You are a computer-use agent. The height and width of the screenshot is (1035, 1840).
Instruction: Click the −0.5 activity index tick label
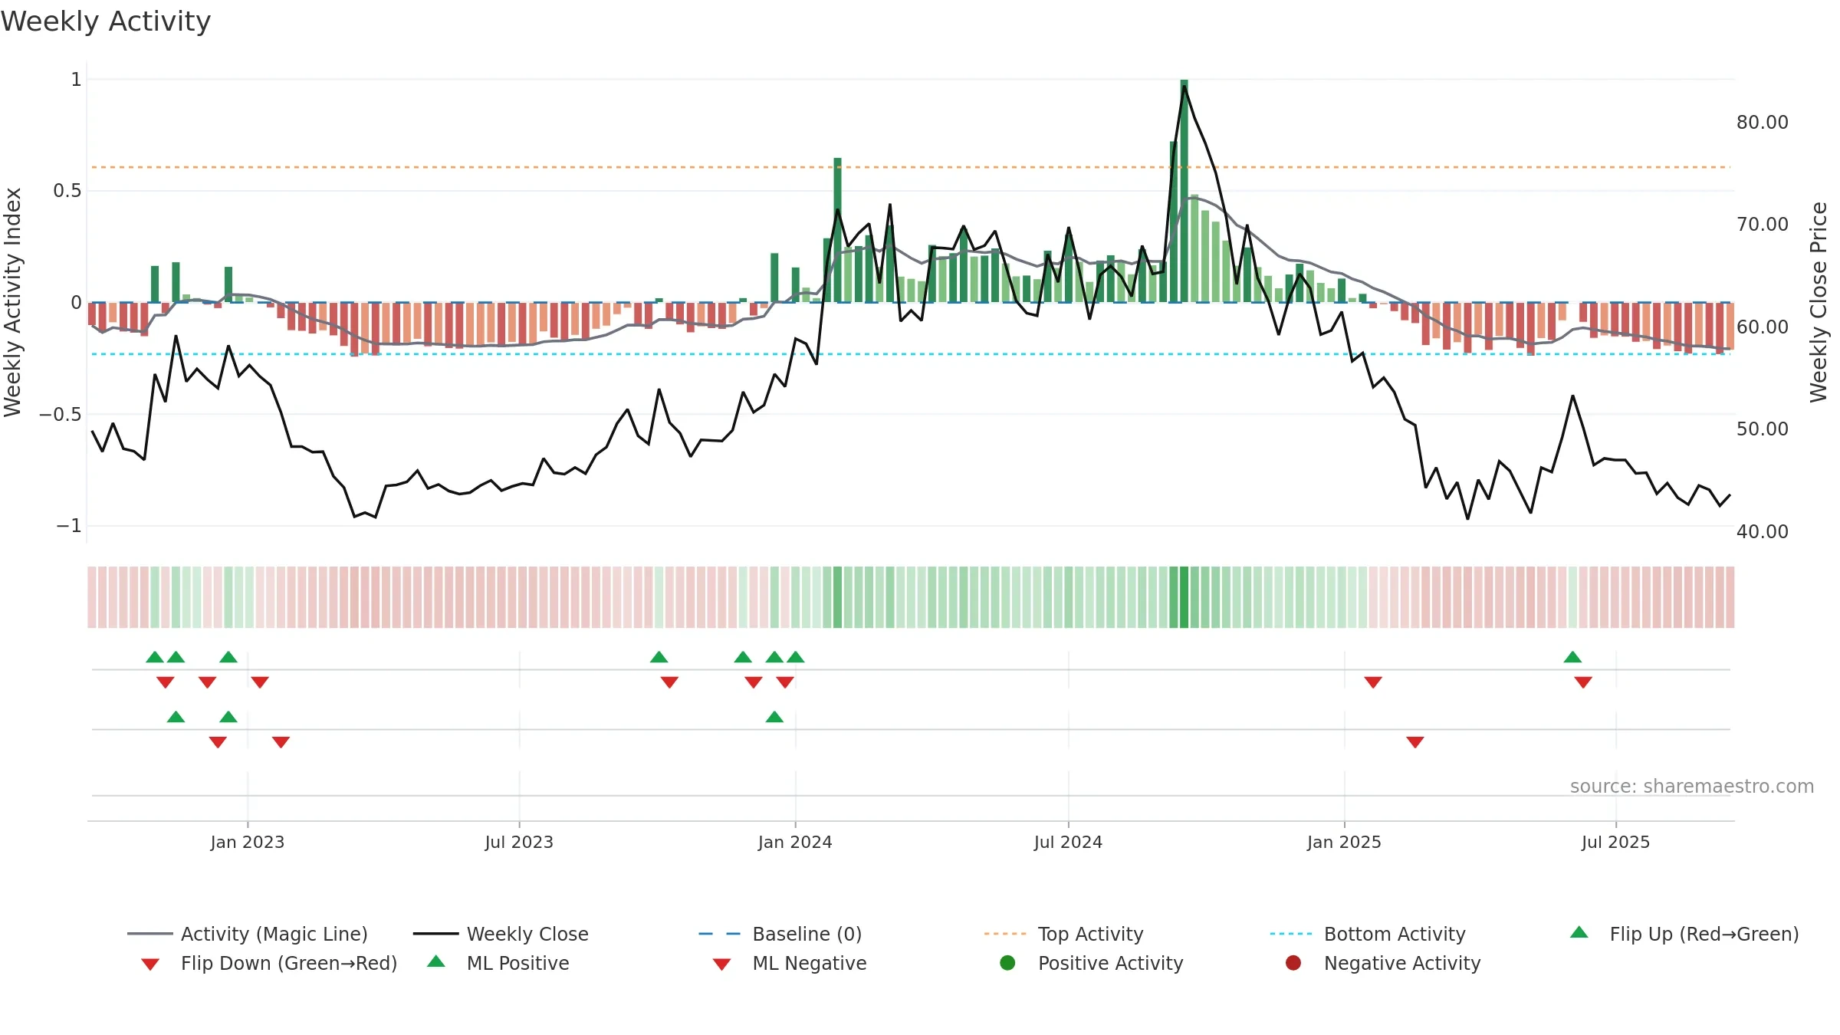coord(61,414)
